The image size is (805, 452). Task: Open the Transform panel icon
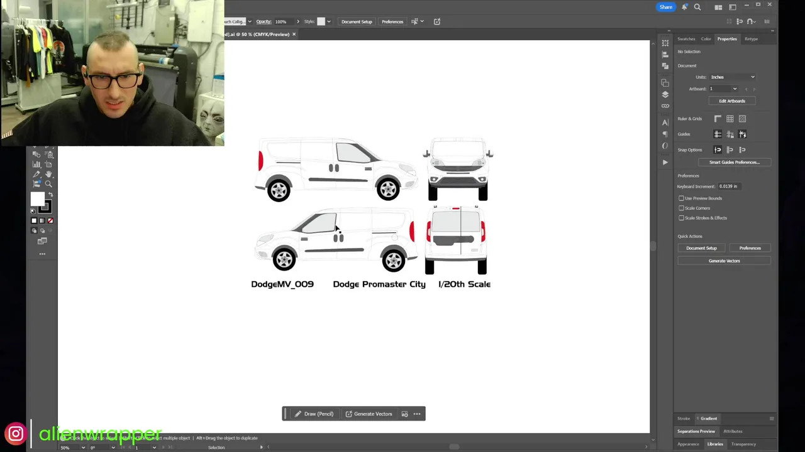pyautogui.click(x=665, y=43)
